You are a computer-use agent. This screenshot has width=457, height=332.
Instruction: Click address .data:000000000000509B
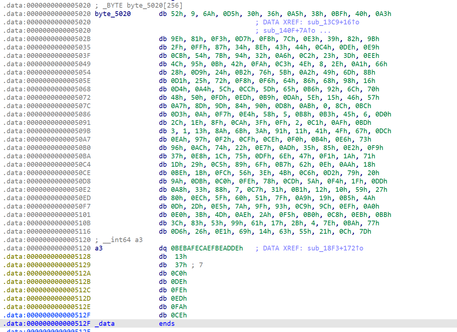point(47,131)
